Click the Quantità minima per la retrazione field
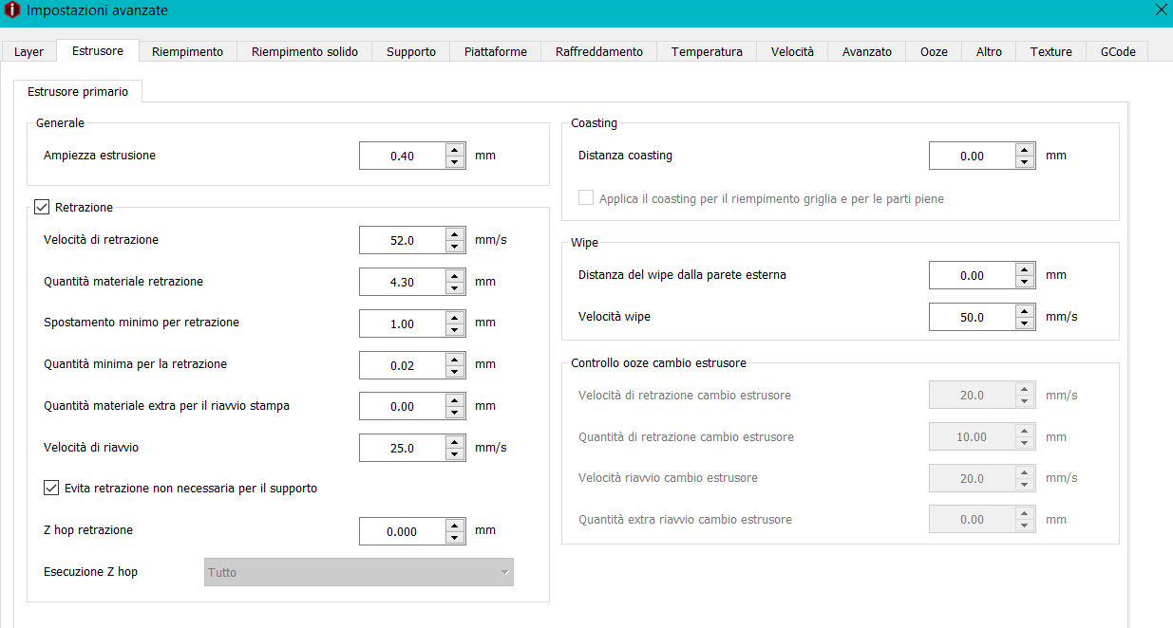Viewport: 1173px width, 628px height. [x=402, y=365]
